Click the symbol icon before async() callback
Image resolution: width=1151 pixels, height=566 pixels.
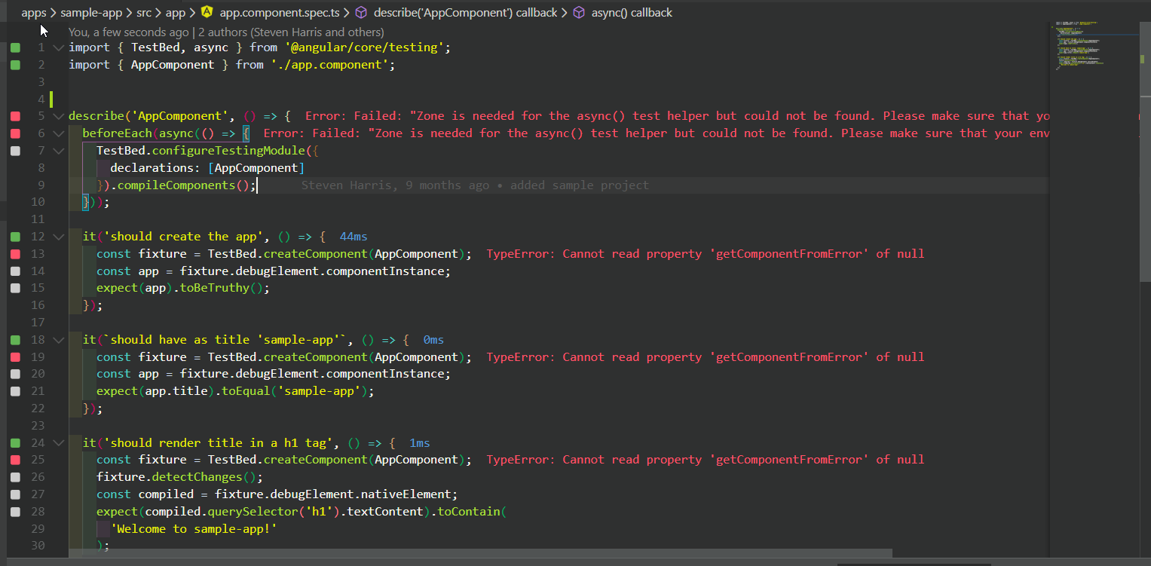coord(579,12)
